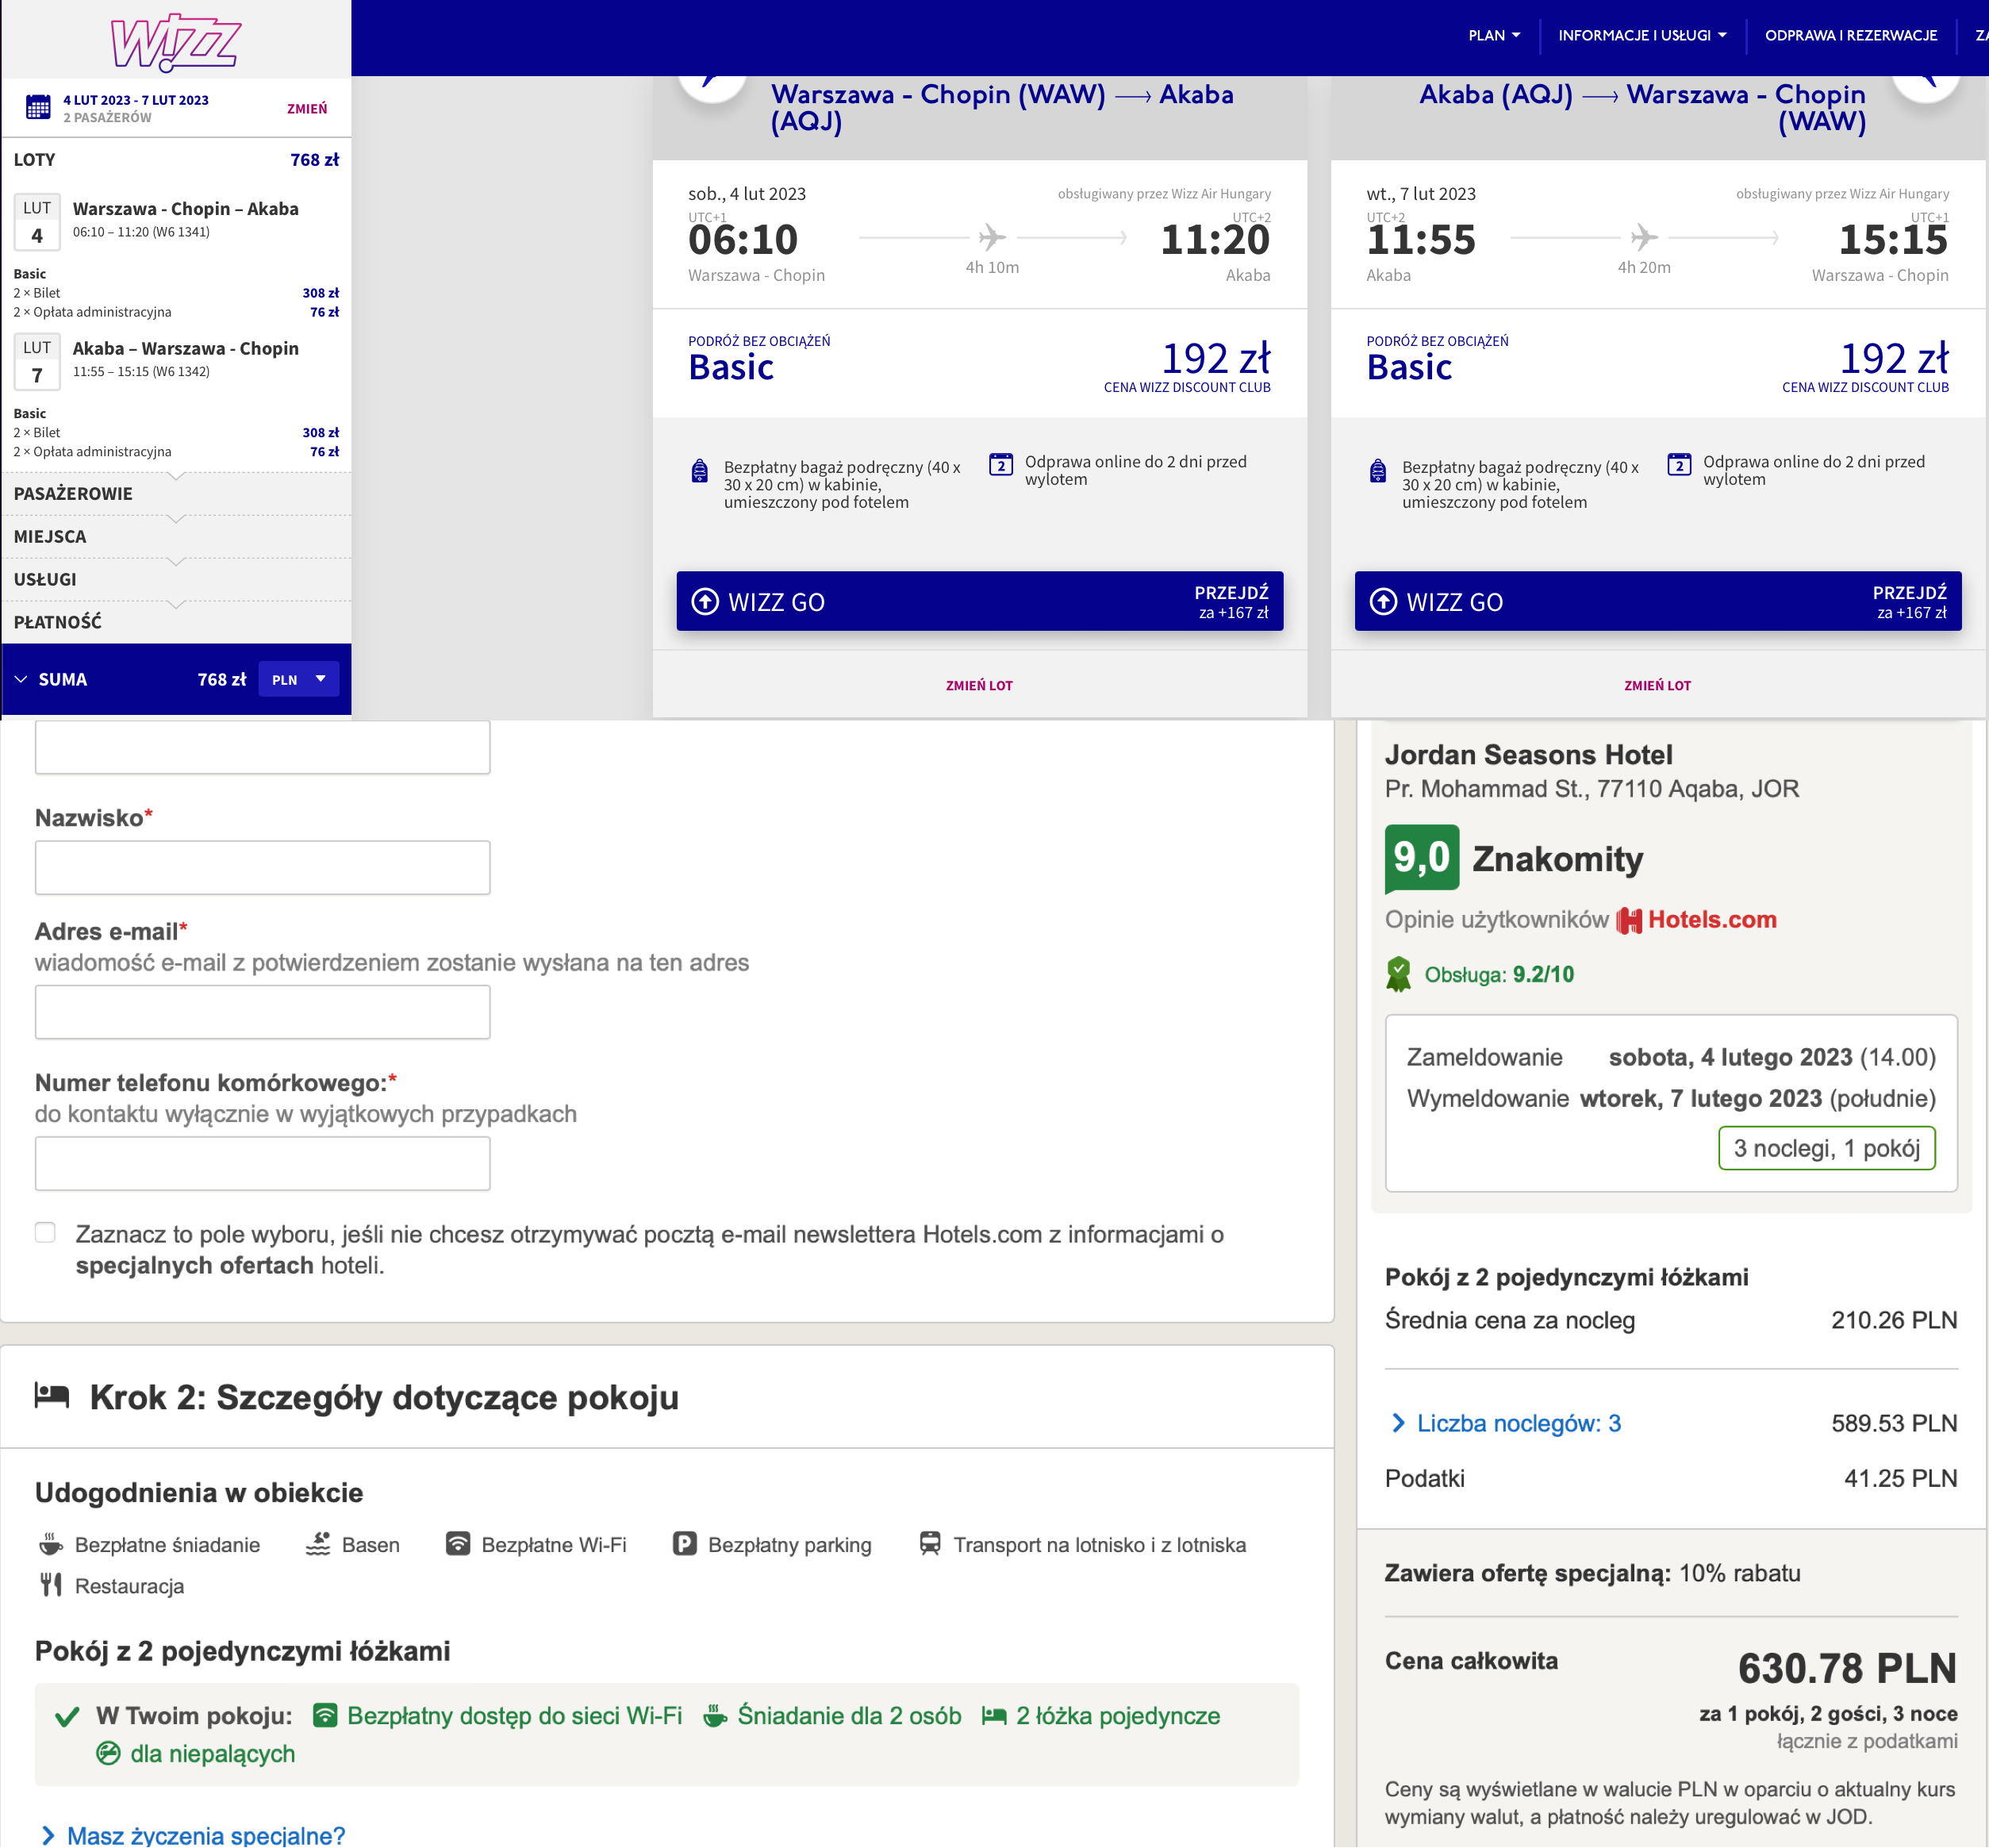Open INFORMACJE I USŁUGI dropdown menu
1989x1848 pixels.
point(1642,35)
